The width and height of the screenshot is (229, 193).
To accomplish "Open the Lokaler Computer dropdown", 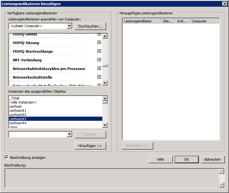I will (x=70, y=26).
